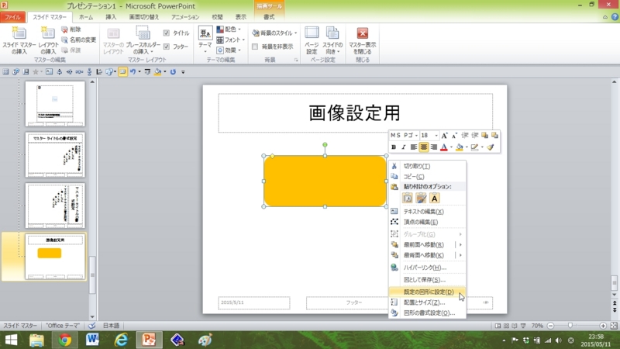Click zoom out minus button
This screenshot has height=349, width=620.
click(x=550, y=326)
